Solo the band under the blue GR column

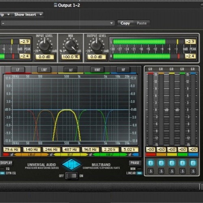(193, 171)
